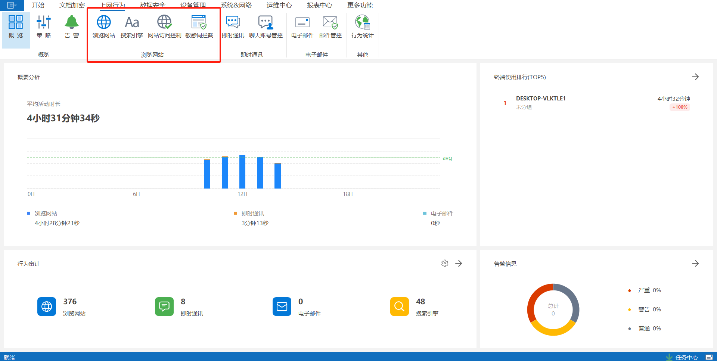This screenshot has height=361, width=717.
Task: Click the 0 email count
Action: tap(301, 302)
